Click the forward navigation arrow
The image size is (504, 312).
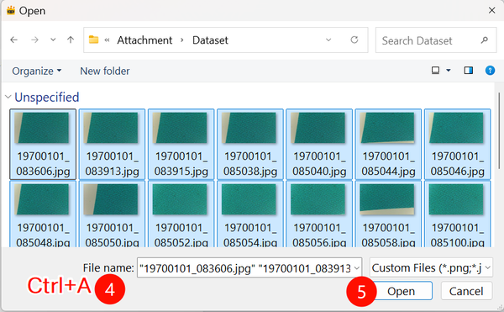pyautogui.click(x=34, y=40)
